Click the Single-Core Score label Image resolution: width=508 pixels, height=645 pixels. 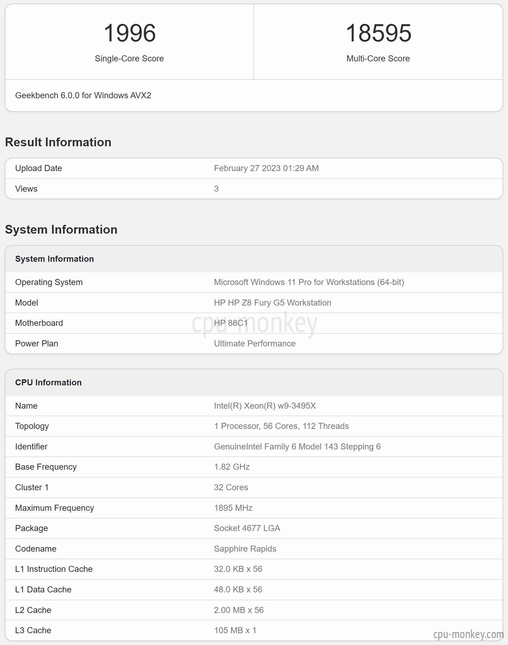click(129, 58)
